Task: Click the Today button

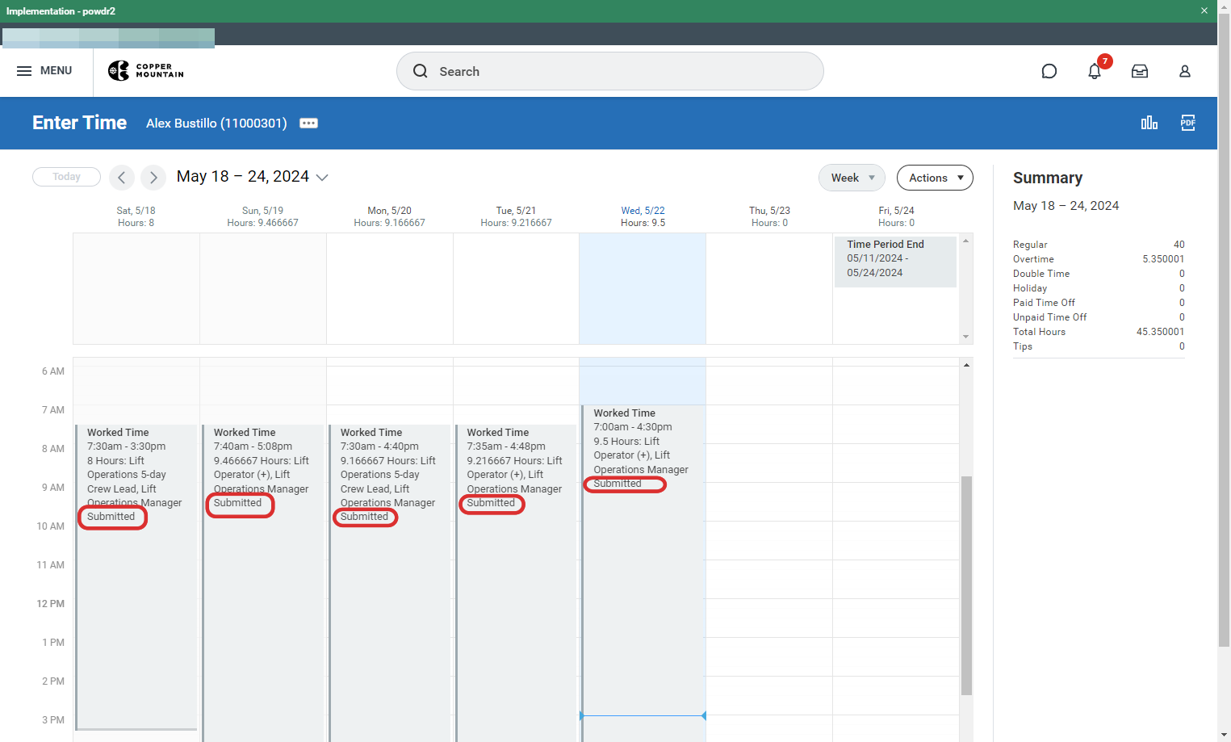Action: (x=66, y=177)
